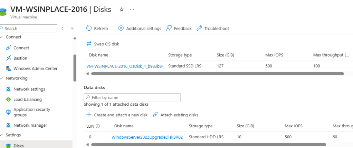
Task: Open Bastion from the sidebar
Action: point(21,58)
